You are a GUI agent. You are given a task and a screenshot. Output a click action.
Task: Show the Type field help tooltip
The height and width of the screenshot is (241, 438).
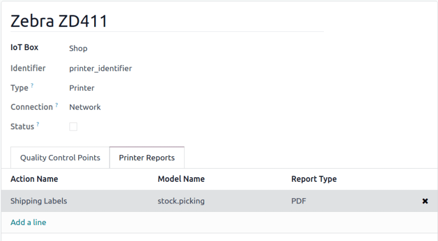pos(32,85)
